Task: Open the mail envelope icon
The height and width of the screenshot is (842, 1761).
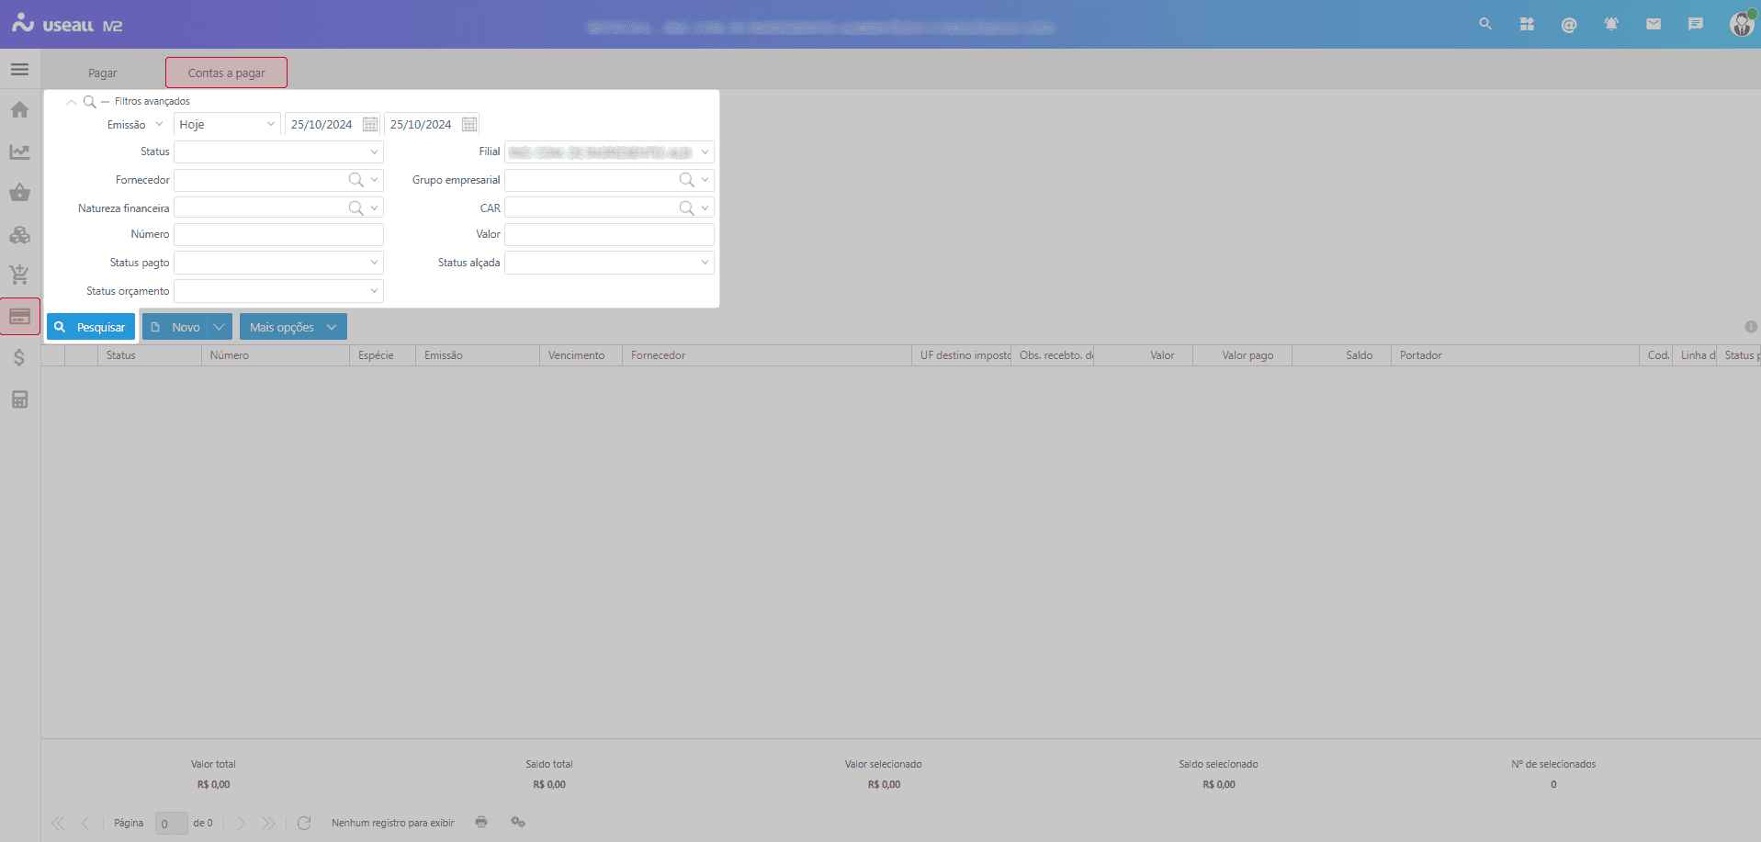Action: (1653, 25)
